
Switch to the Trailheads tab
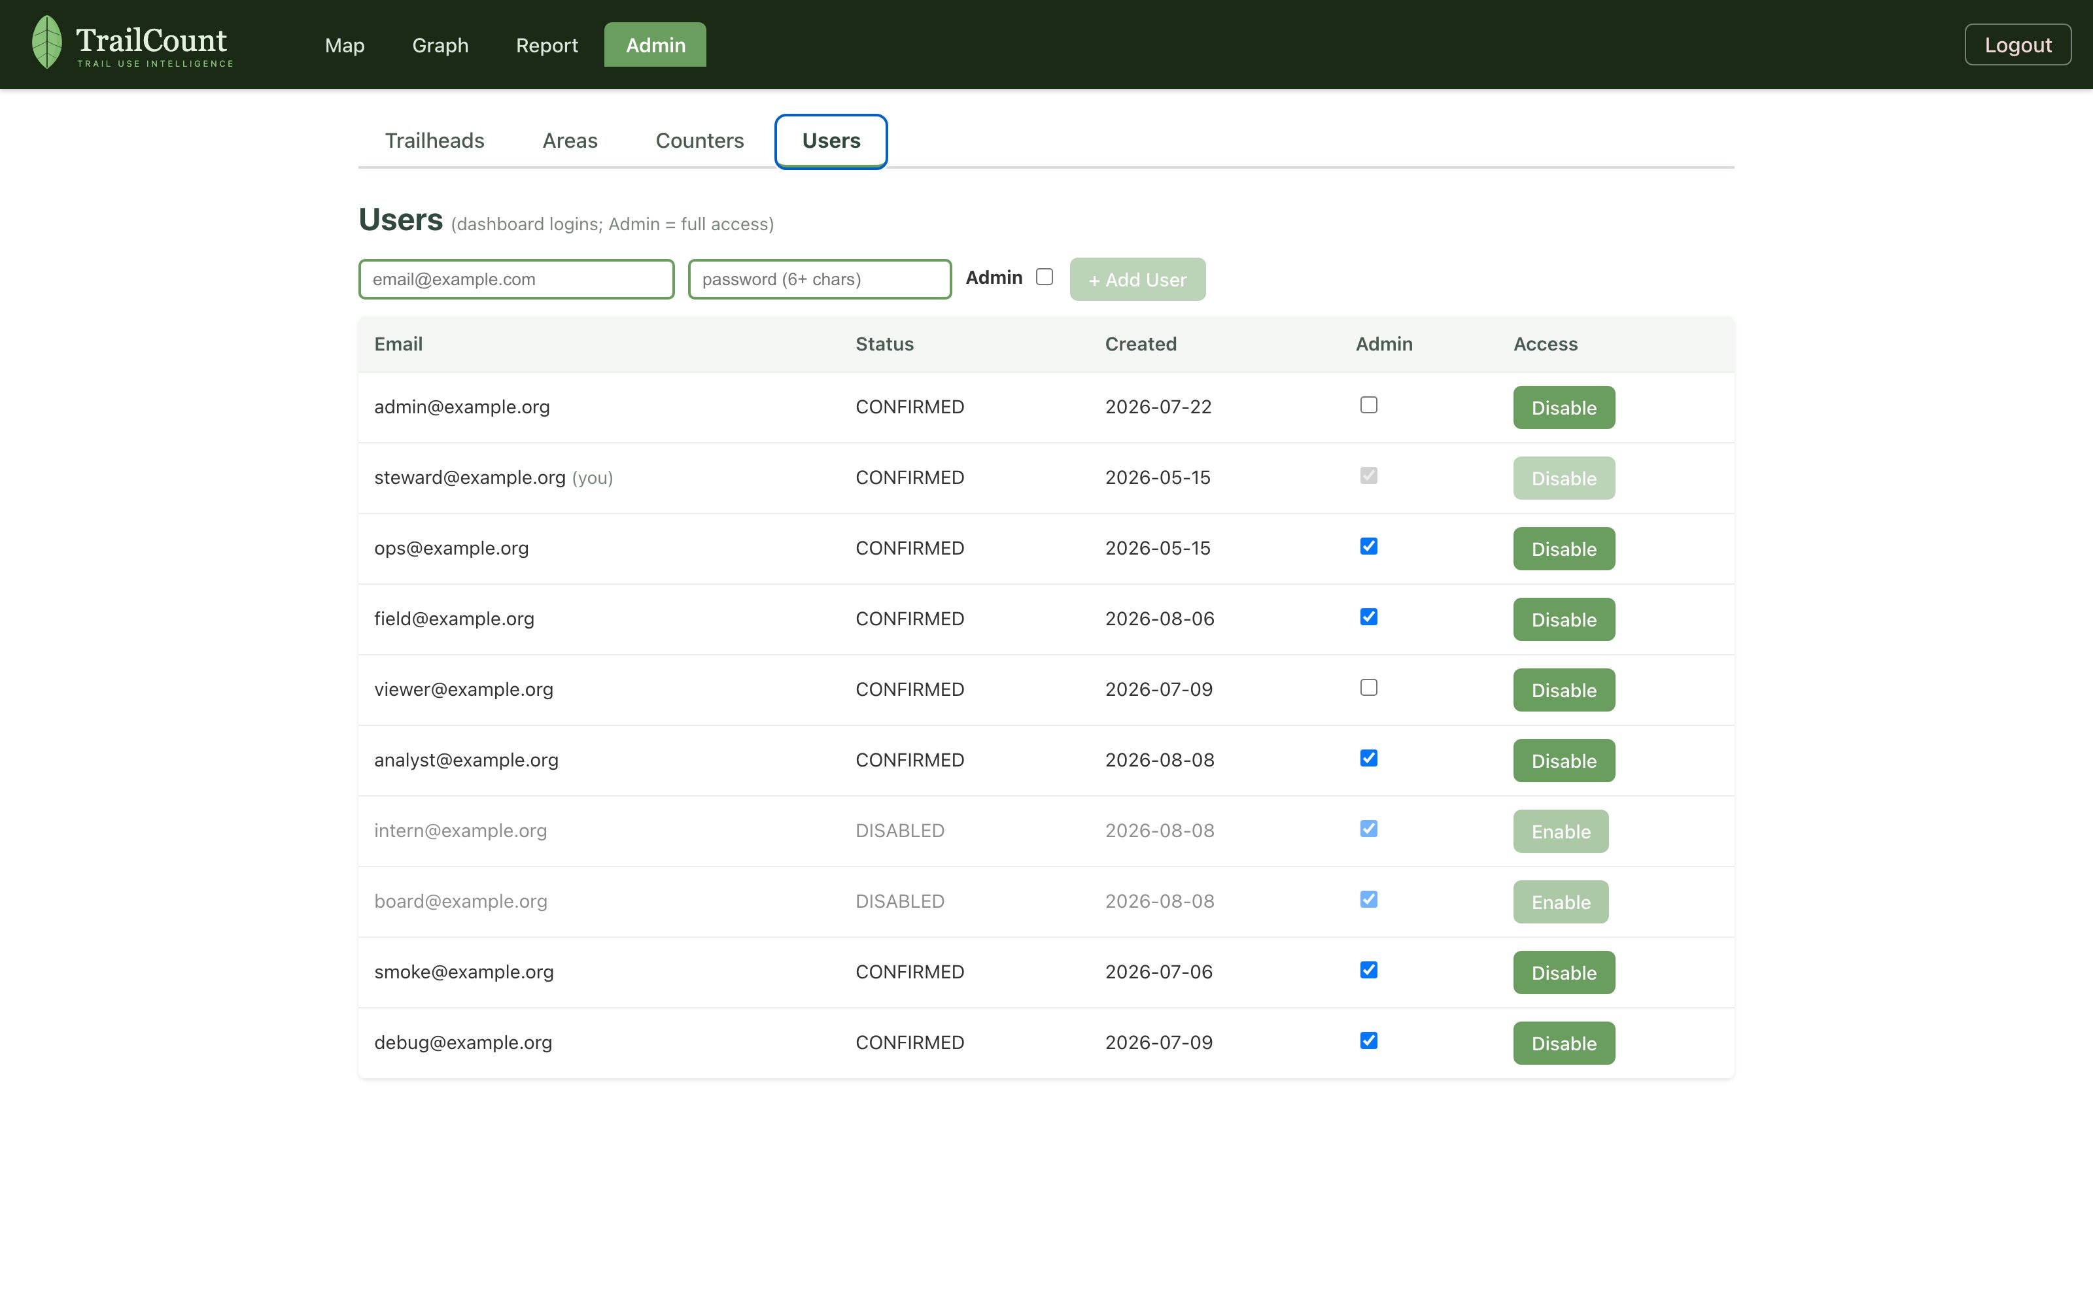434,141
